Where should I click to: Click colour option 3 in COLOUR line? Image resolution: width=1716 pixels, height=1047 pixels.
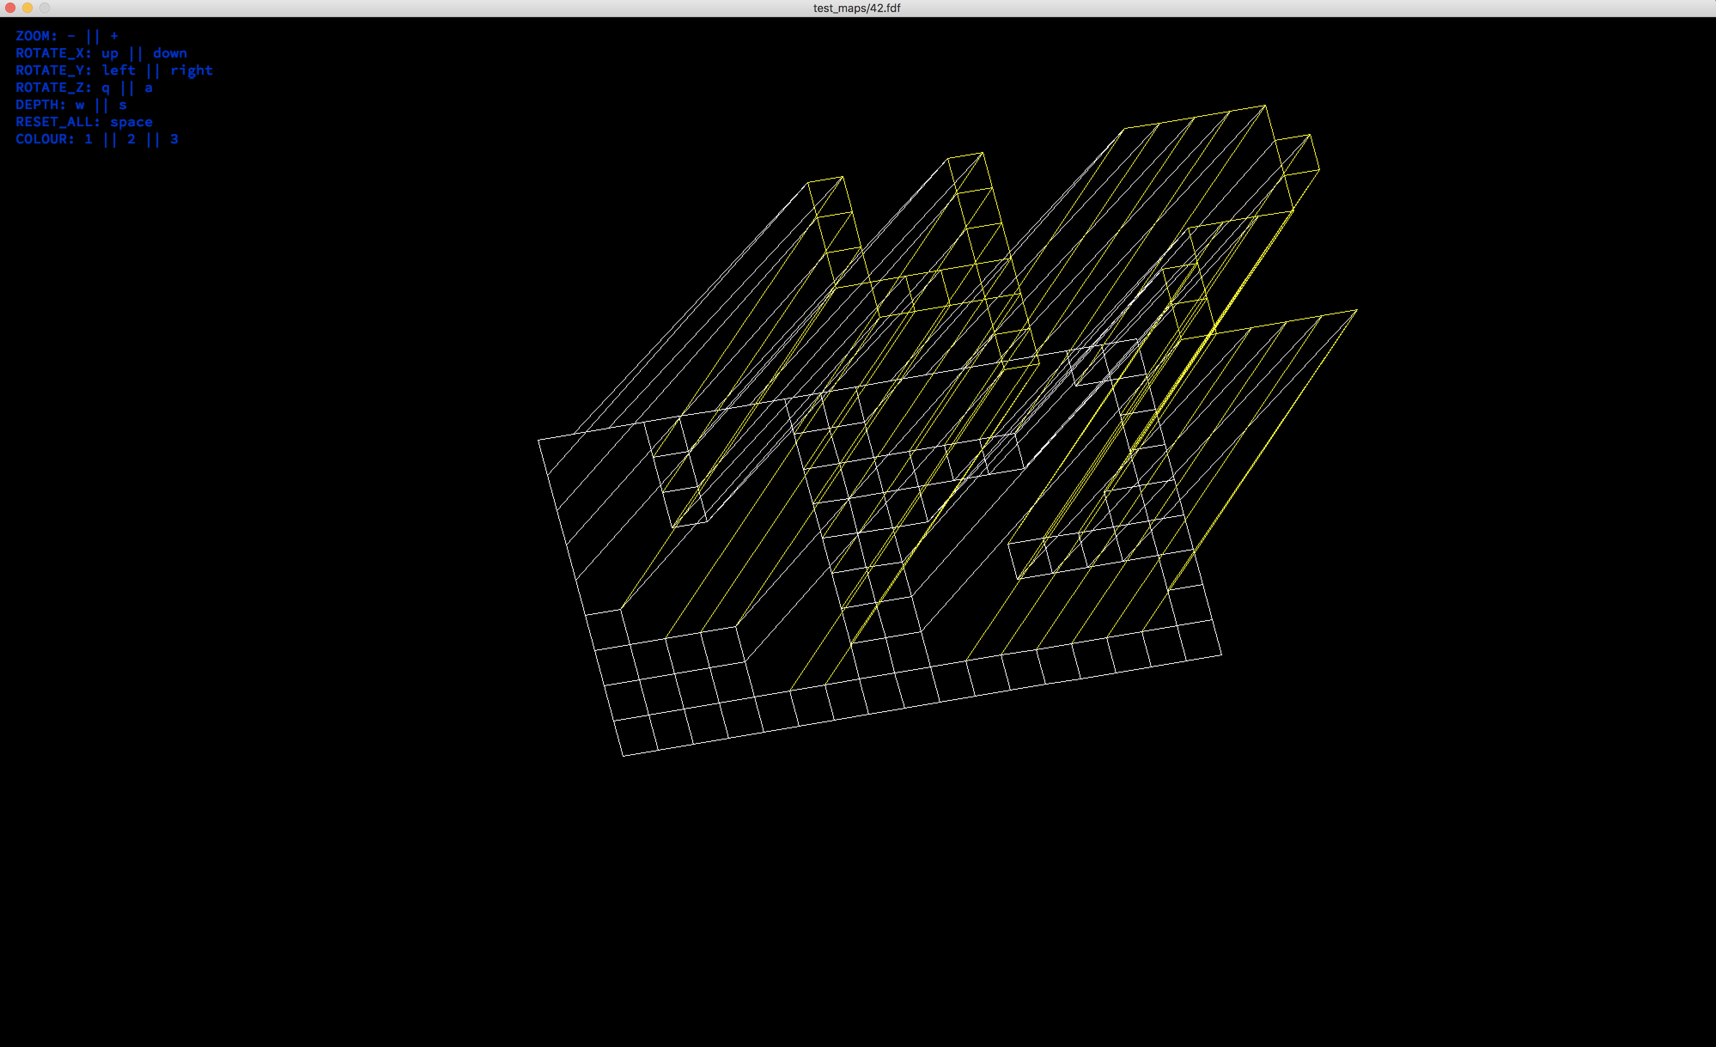[x=174, y=139]
